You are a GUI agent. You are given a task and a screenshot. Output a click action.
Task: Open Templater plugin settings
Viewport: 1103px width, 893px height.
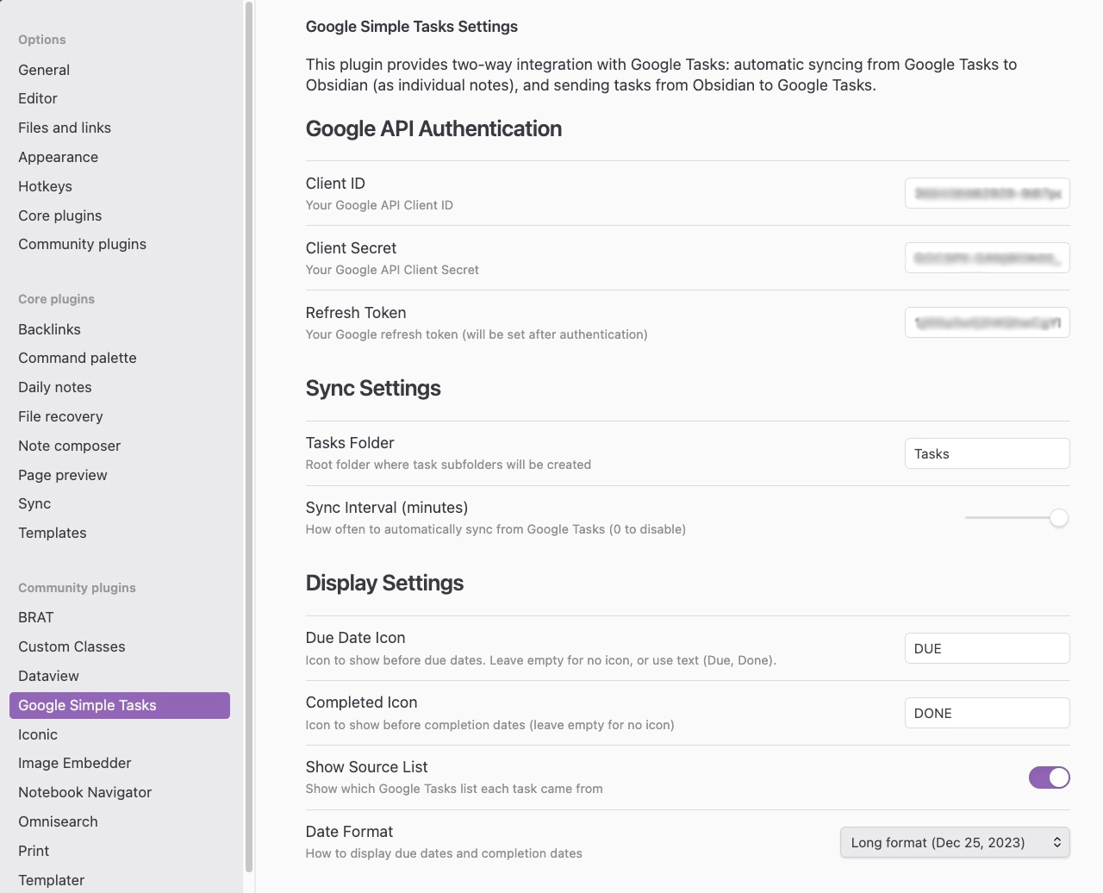[x=51, y=880]
